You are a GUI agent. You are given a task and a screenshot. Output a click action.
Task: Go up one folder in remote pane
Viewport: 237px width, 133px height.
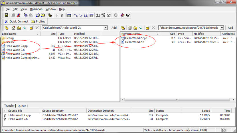(135, 28)
